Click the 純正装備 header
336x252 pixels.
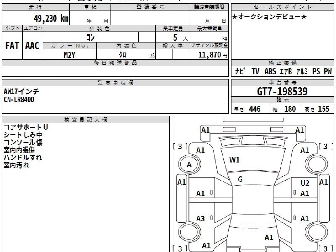point(283,63)
